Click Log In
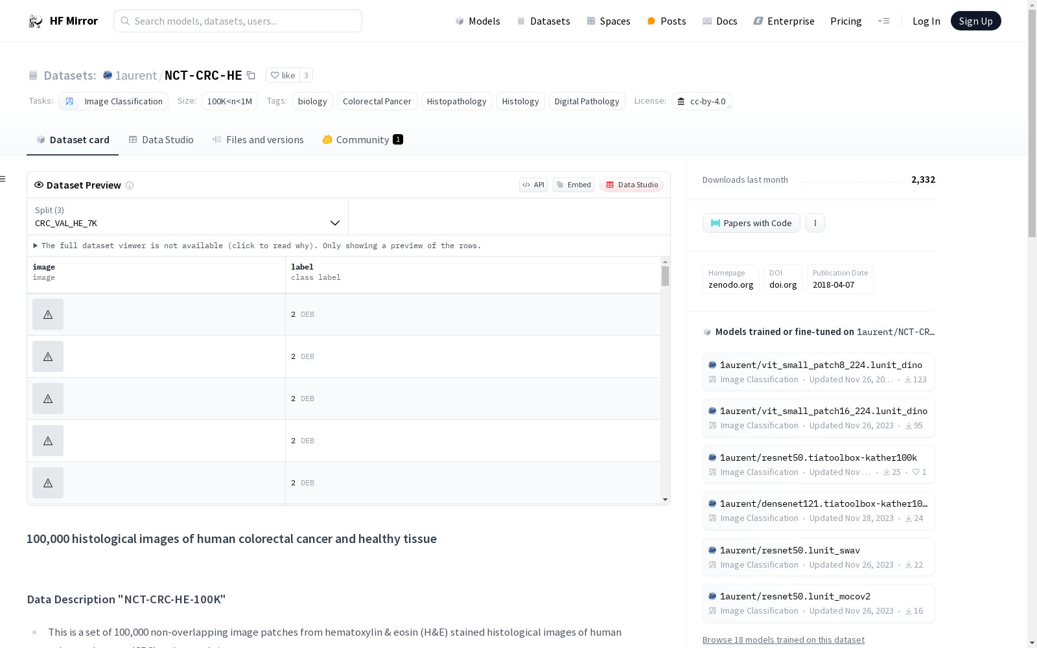This screenshot has height=648, width=1037. (926, 21)
